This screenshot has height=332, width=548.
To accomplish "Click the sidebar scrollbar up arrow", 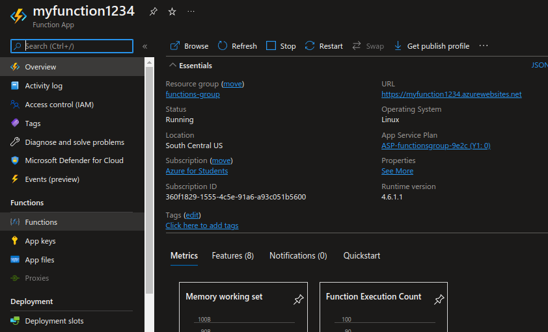I will click(x=149, y=62).
